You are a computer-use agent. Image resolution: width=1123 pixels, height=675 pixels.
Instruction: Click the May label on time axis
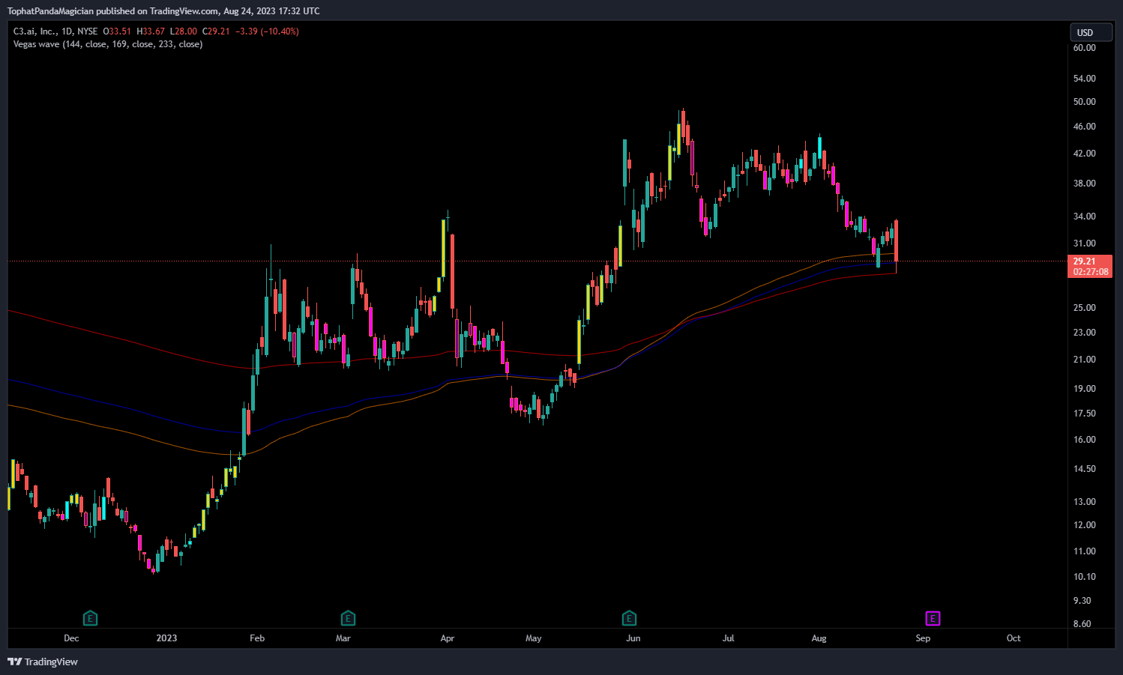click(534, 638)
